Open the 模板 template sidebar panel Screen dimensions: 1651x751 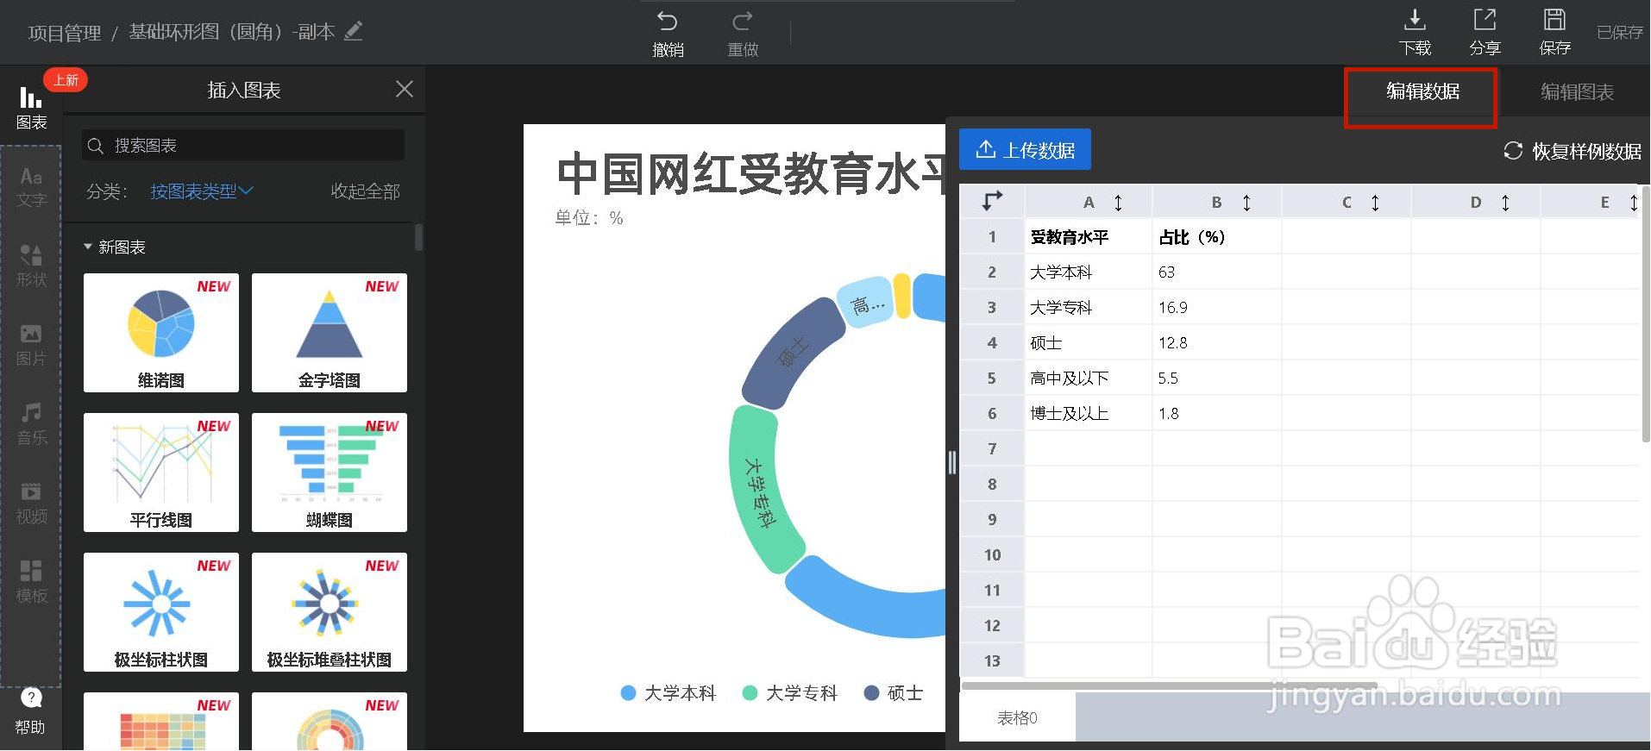[x=31, y=583]
